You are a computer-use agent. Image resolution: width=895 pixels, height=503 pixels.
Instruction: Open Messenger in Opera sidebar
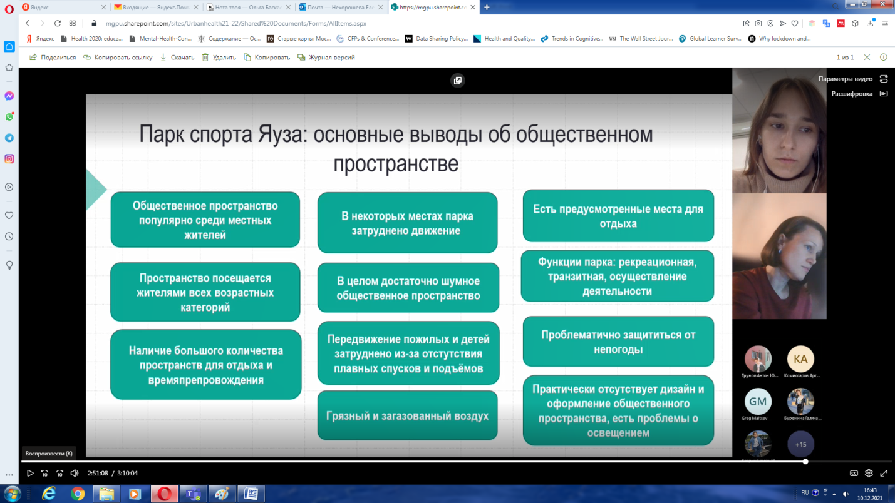click(x=9, y=96)
